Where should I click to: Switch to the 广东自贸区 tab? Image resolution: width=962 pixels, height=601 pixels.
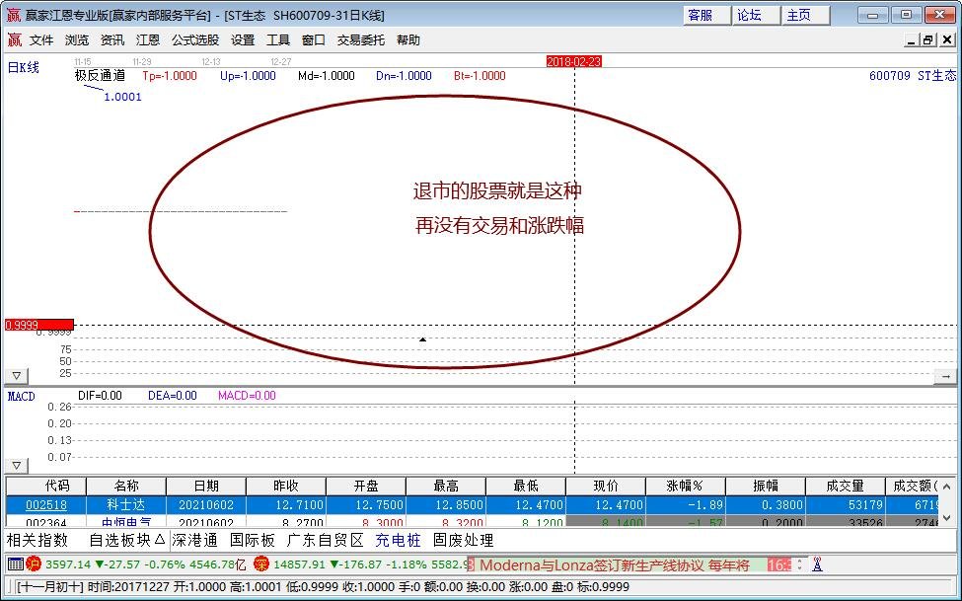pos(326,540)
